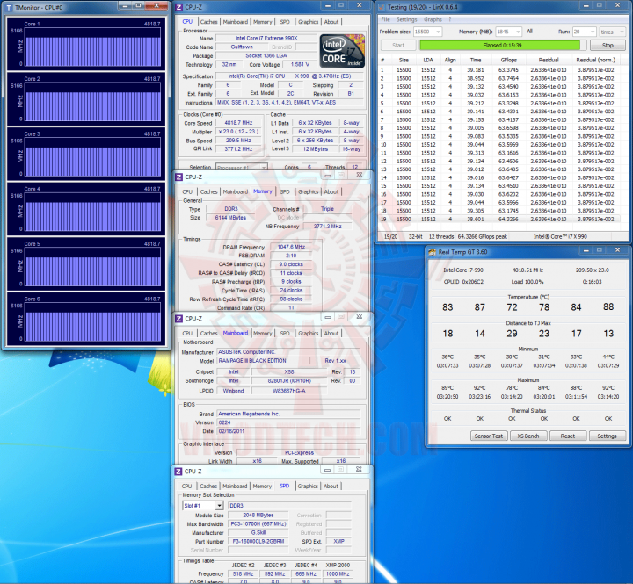The image size is (633, 584).
Task: Click the Time column header in LinX
Action: [476, 60]
